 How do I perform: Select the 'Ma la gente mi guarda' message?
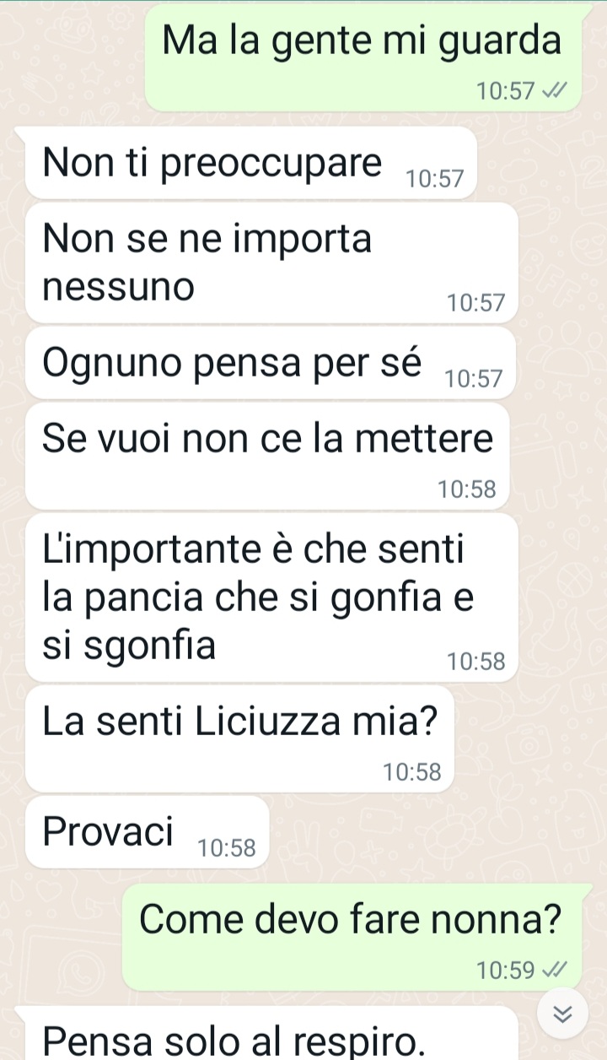363,57
